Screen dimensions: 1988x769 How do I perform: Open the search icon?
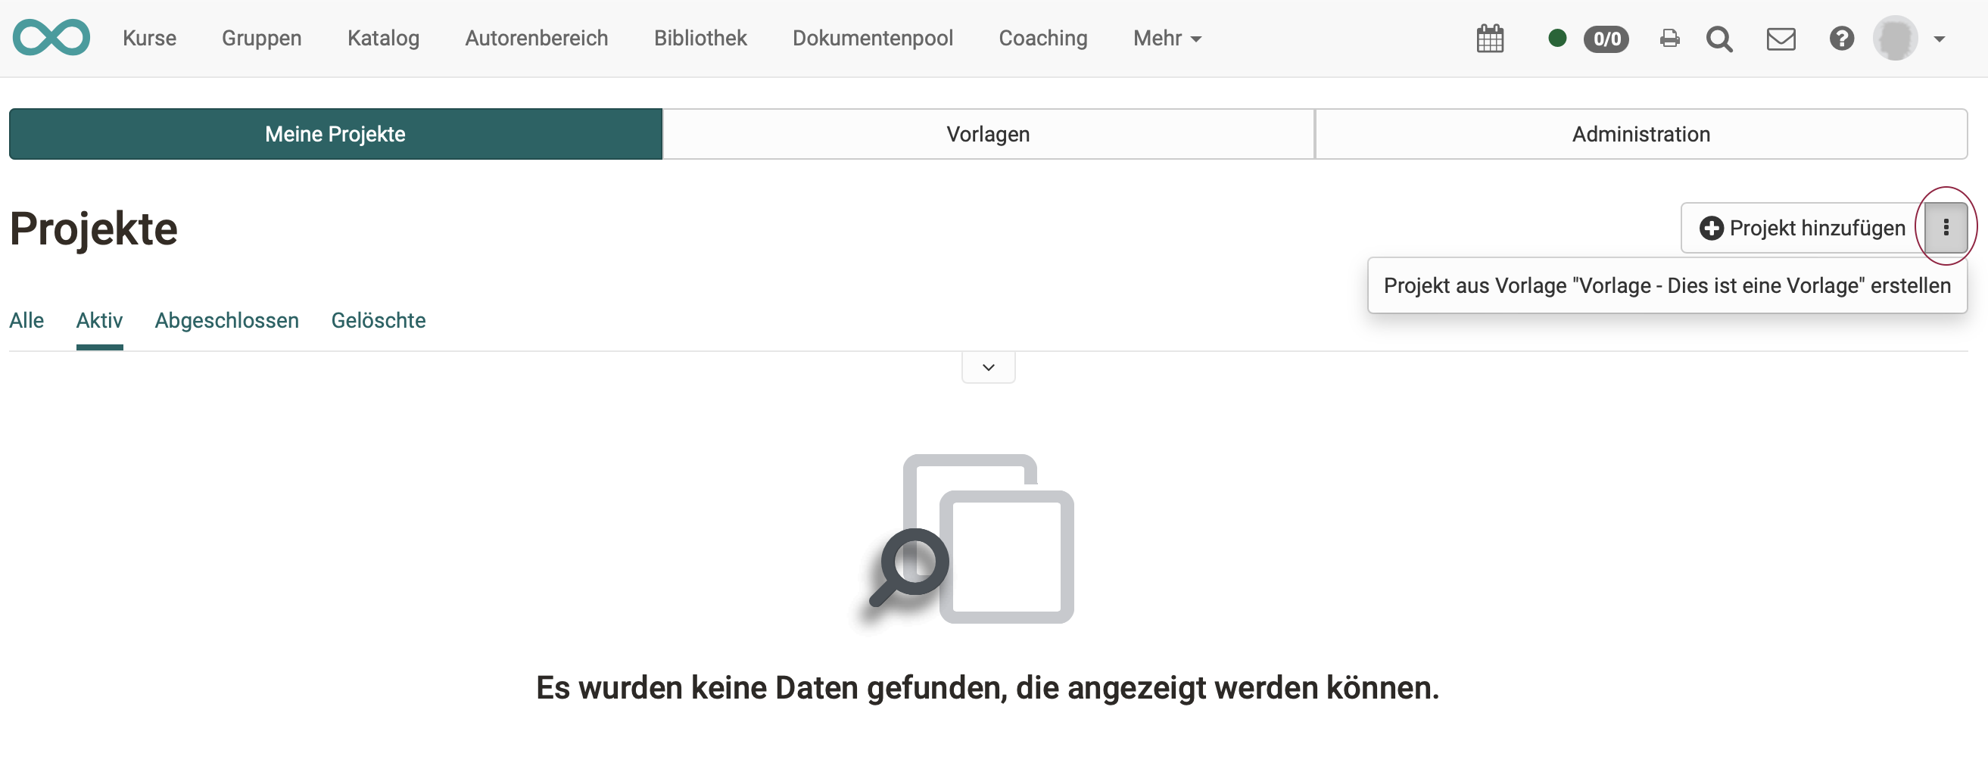1719,39
